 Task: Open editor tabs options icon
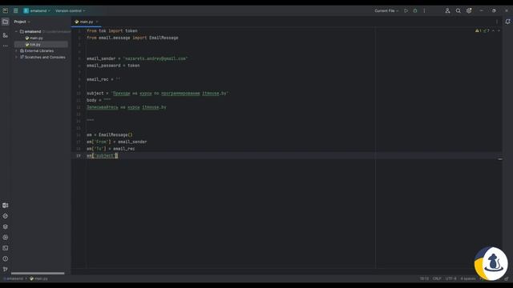click(497, 22)
